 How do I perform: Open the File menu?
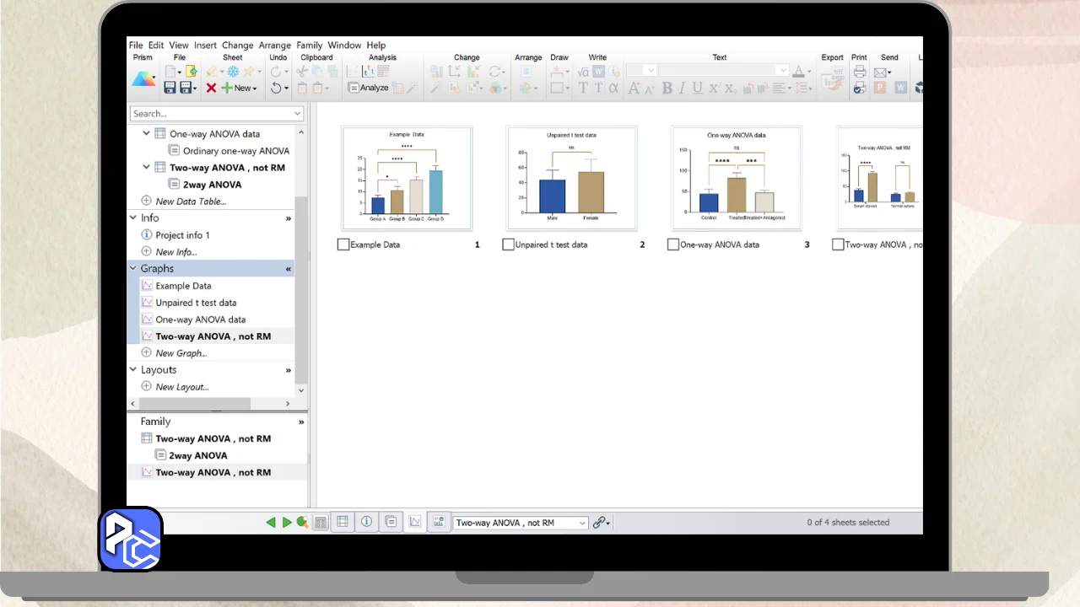[136, 46]
